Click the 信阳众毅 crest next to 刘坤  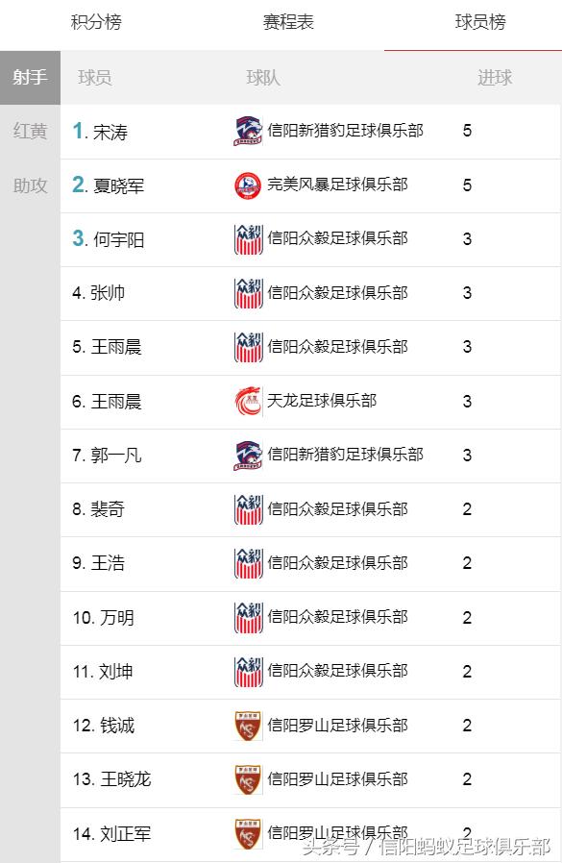click(248, 671)
